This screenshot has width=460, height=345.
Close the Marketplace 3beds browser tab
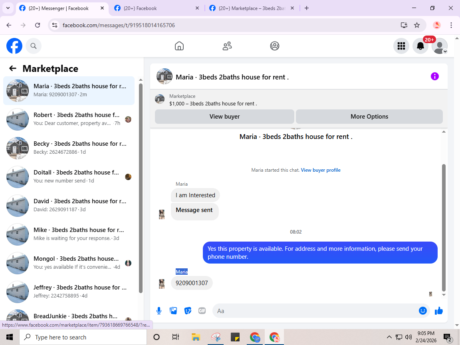click(x=292, y=8)
